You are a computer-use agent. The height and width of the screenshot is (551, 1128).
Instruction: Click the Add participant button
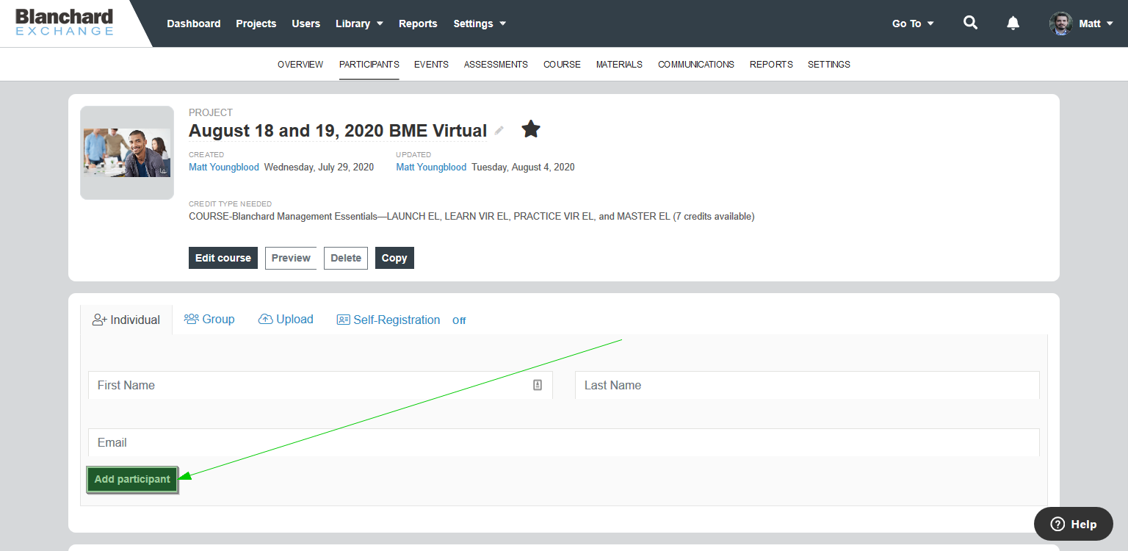[x=132, y=479]
